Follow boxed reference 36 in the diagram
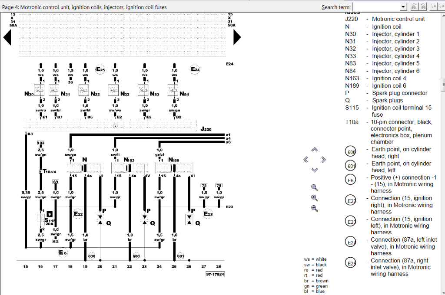Image resolution: width=445 pixels, height=295 pixels. [70, 82]
